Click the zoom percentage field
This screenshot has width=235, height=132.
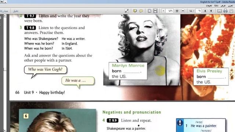170,11
